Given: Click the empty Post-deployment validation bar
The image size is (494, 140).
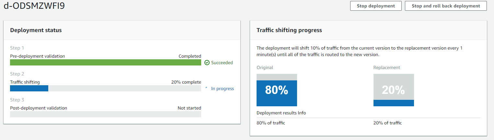Looking at the screenshot, I should (x=106, y=114).
